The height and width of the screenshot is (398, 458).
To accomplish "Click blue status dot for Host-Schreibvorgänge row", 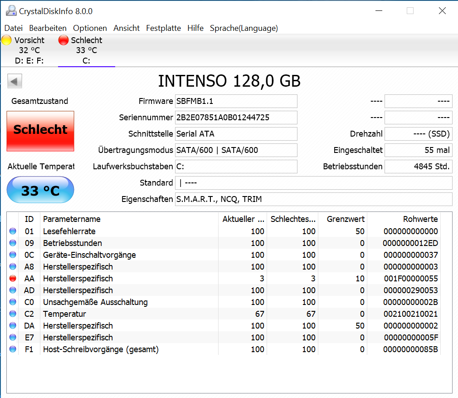I will coord(13,349).
